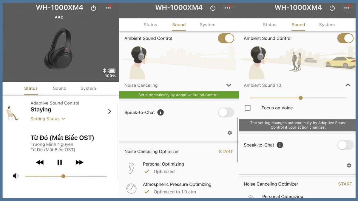
Task: Open Speak-to-Chat settings gear in the middle panel
Action: 230,133
